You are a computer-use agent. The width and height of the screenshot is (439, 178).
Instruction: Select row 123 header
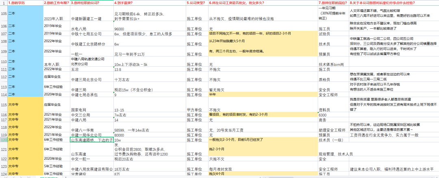(x=4, y=167)
